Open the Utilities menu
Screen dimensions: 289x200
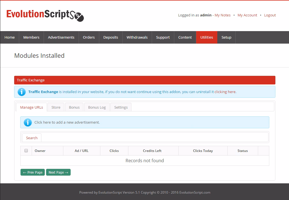207,37
